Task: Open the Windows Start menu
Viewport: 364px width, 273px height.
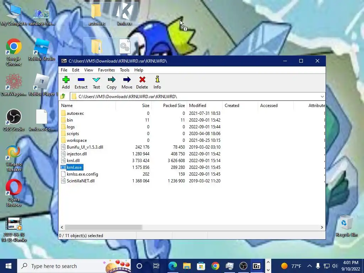Action: point(9,266)
